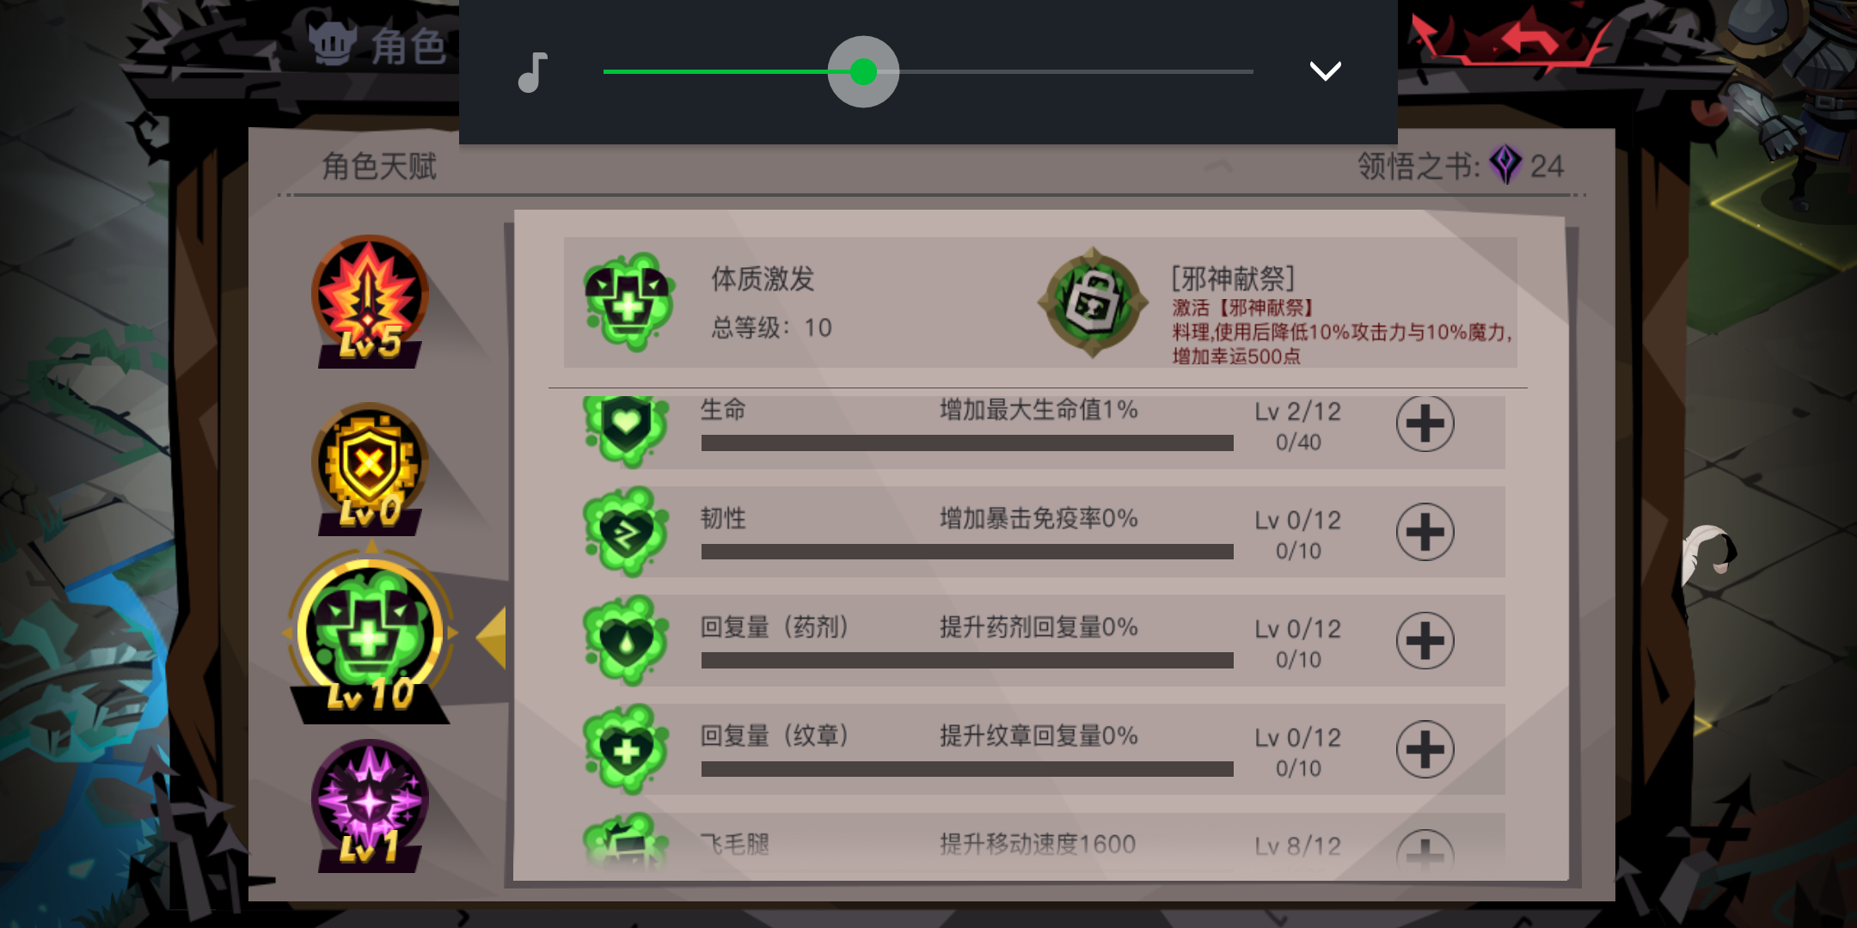
Task: Click the media volume slider handle
Action: (x=863, y=72)
